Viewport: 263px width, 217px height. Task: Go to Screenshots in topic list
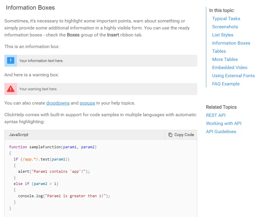pos(225,27)
